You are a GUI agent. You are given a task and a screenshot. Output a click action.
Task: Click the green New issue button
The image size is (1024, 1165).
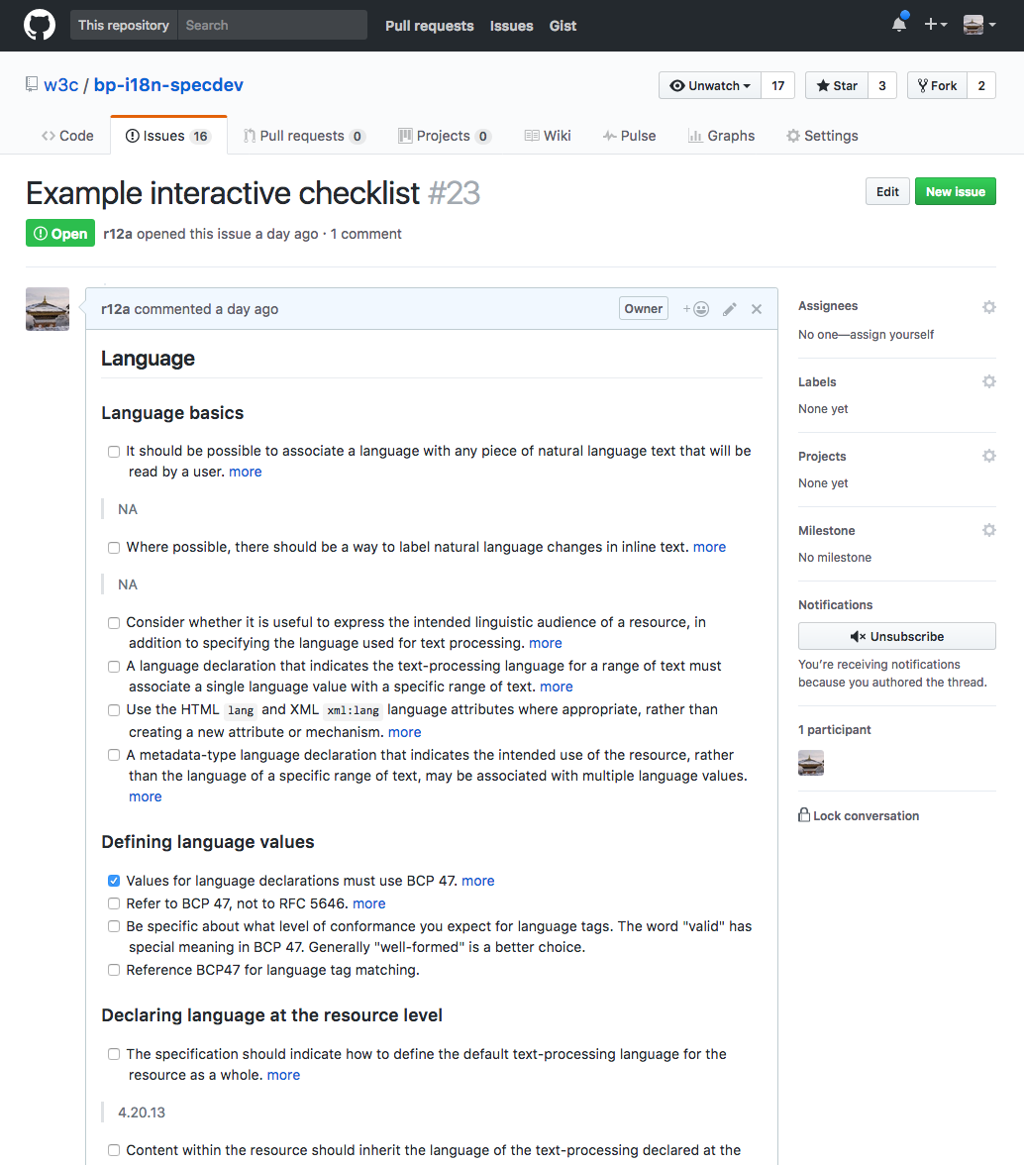[x=955, y=192]
